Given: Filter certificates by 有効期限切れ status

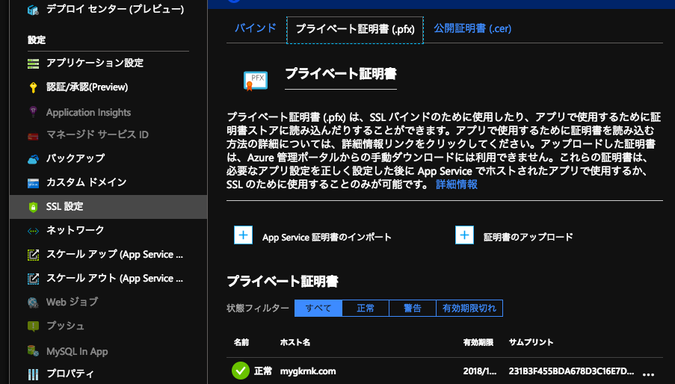Looking at the screenshot, I should (469, 309).
